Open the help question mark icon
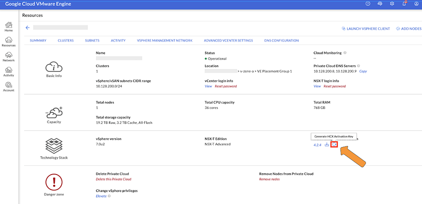This screenshot has width=422, height=204. pos(368,3)
